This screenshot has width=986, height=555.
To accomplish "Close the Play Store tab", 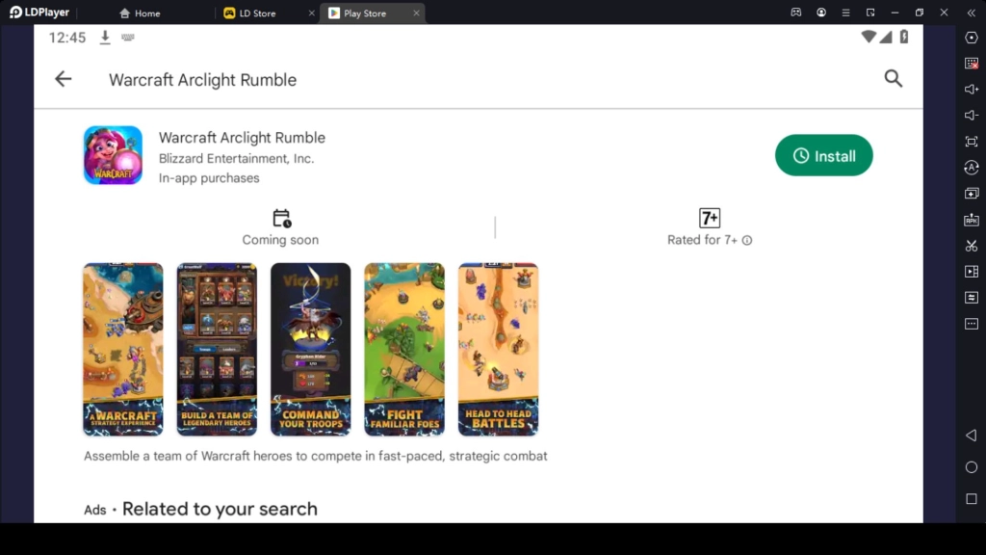I will (x=414, y=13).
